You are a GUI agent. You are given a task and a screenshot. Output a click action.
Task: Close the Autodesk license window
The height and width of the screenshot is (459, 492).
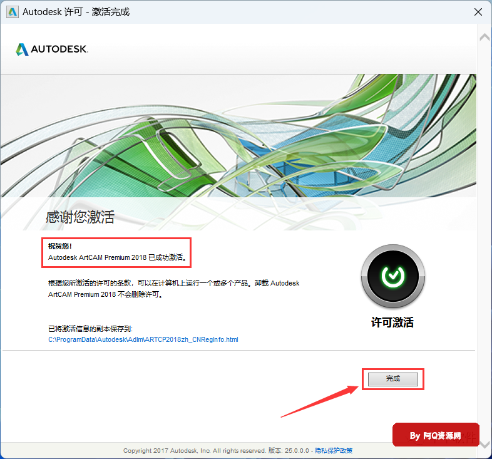(478, 12)
